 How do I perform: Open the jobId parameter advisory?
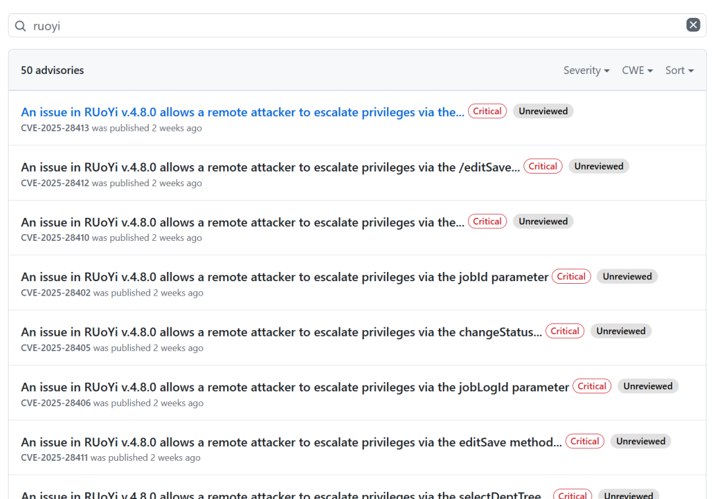(x=285, y=277)
